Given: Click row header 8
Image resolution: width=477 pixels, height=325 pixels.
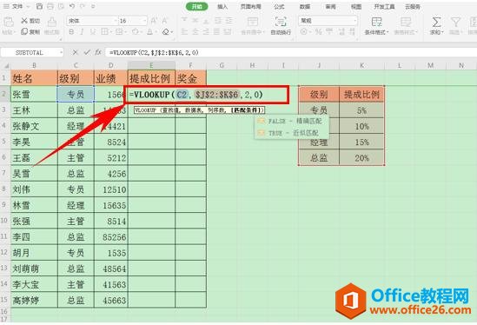Looking at the screenshot, I should [4, 189].
